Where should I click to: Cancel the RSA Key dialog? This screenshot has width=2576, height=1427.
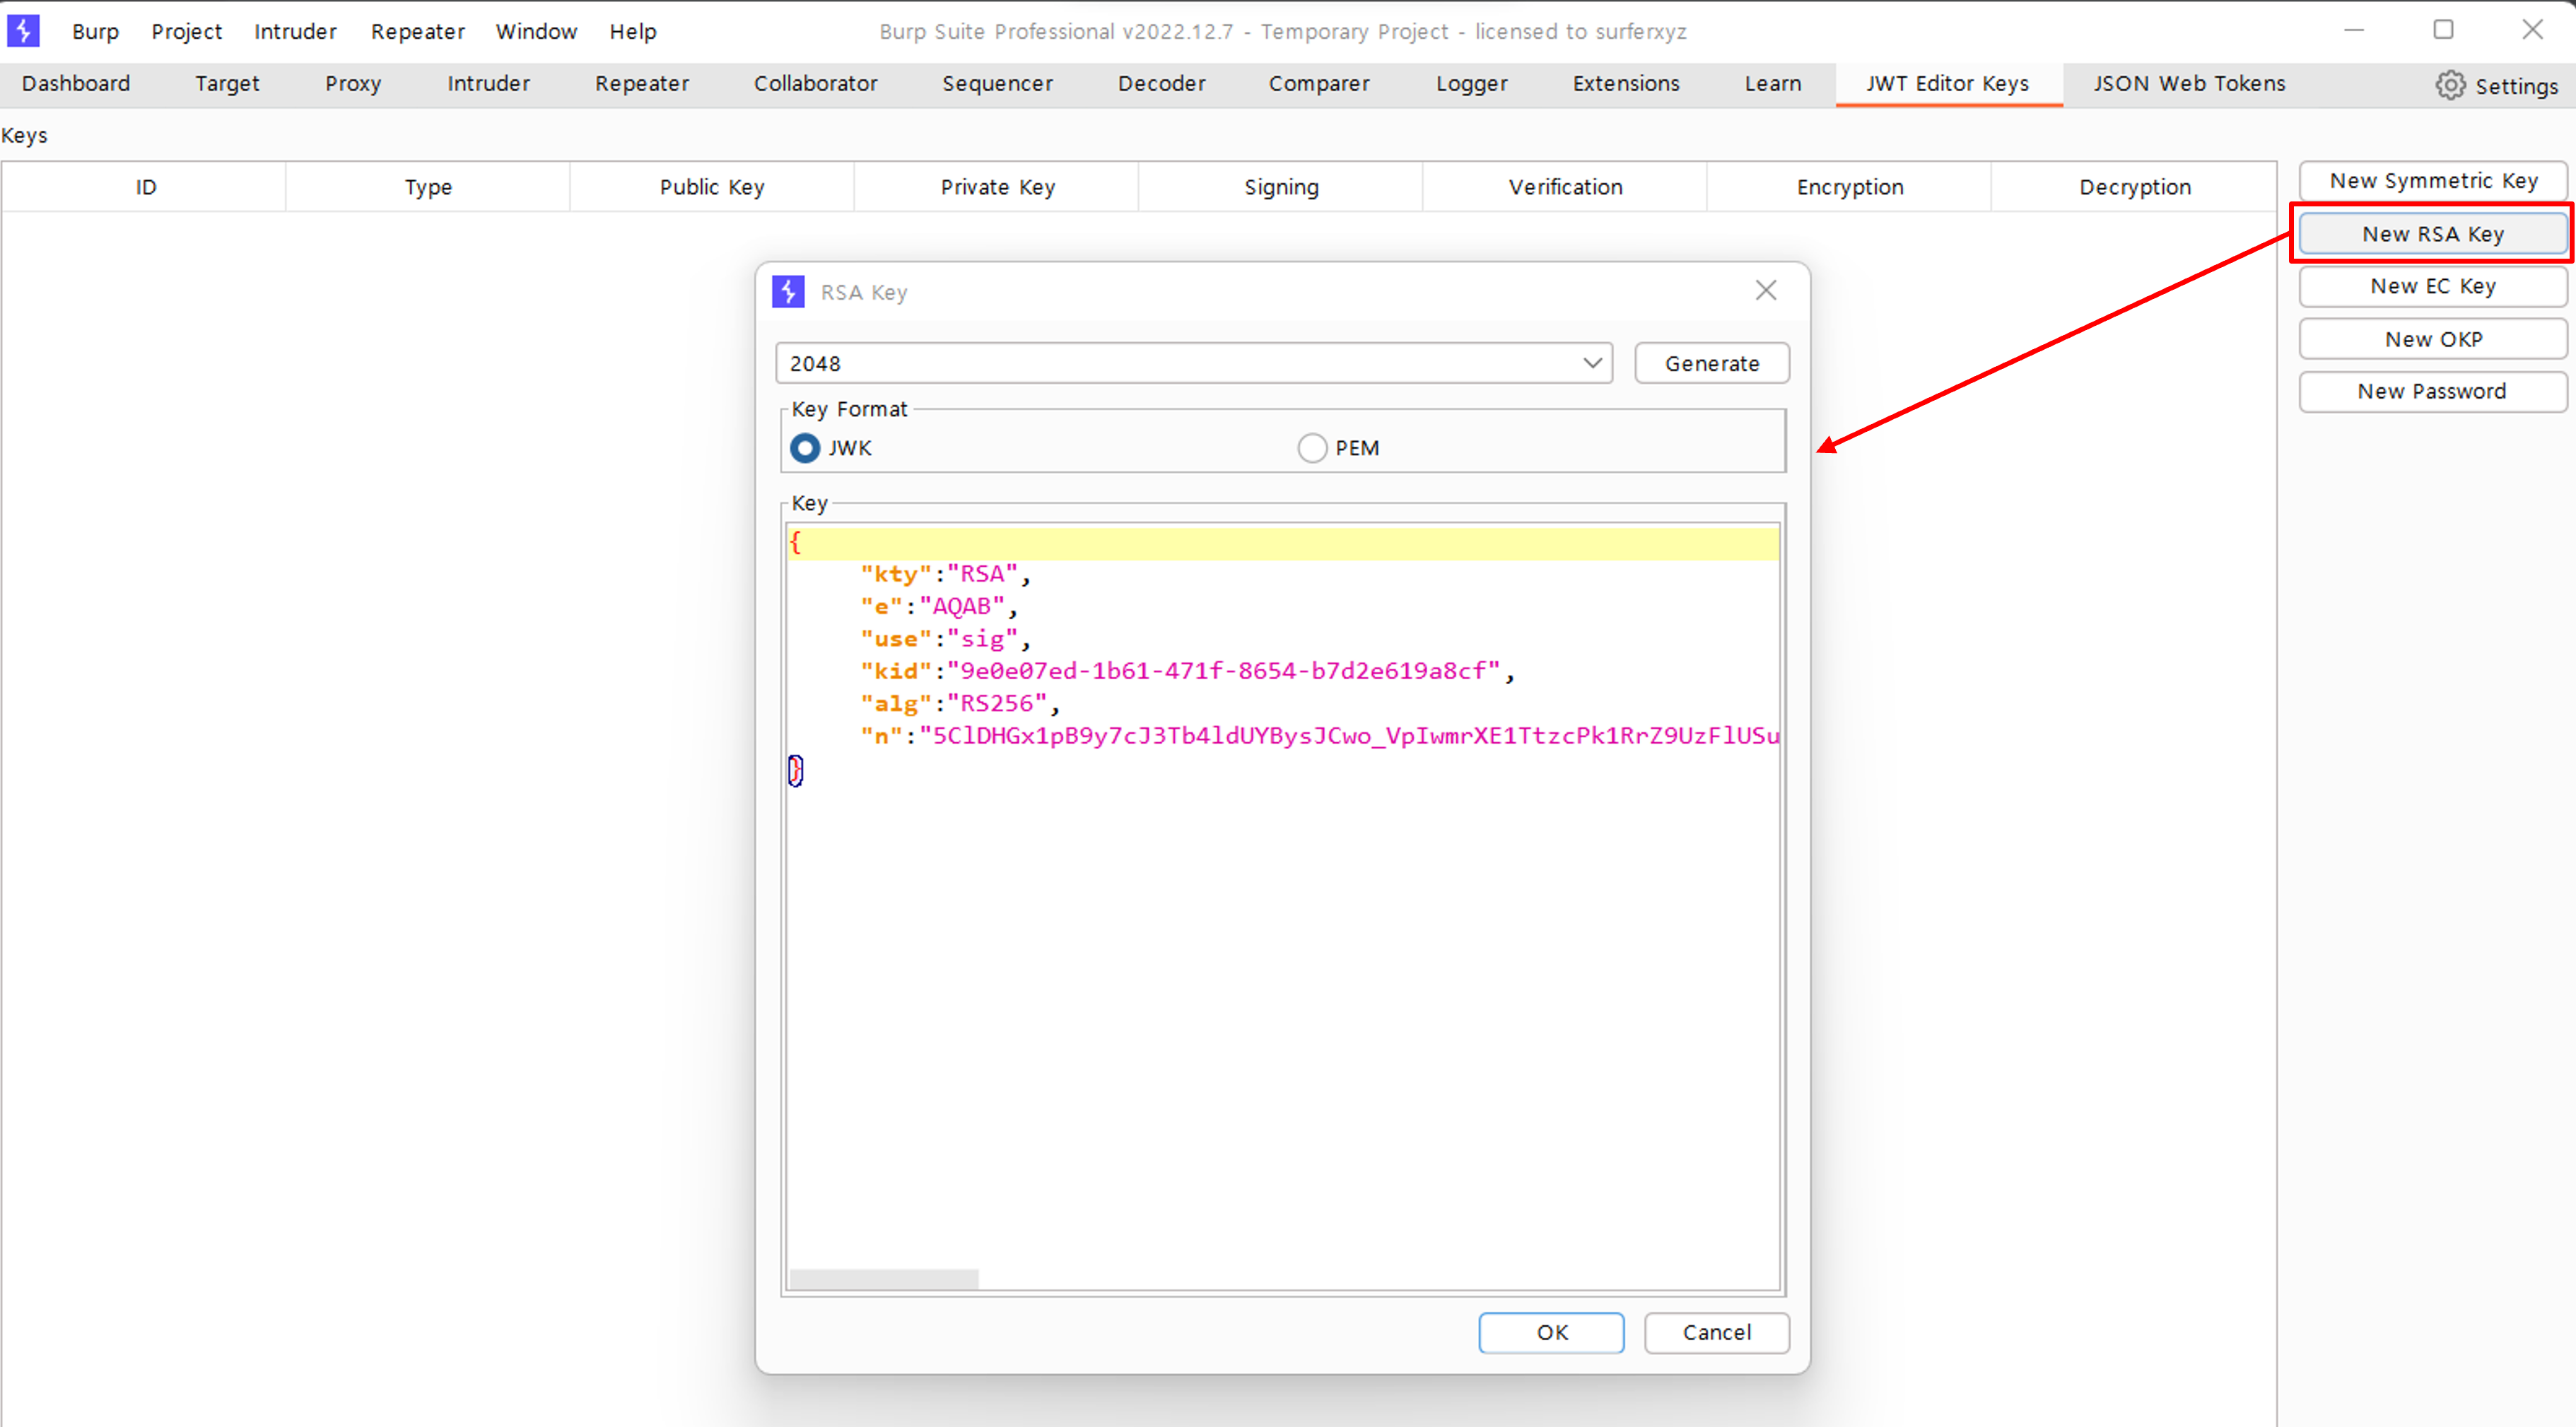pos(1716,1332)
